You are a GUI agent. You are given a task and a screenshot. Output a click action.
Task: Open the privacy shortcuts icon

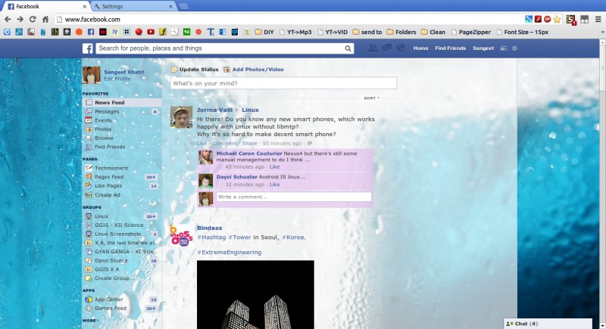(504, 48)
